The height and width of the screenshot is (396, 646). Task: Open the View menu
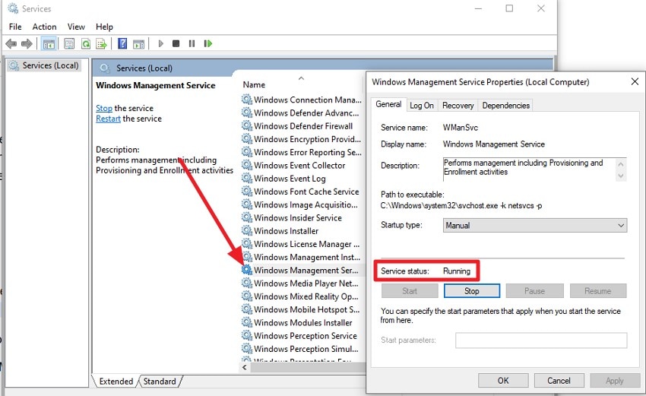click(x=76, y=27)
